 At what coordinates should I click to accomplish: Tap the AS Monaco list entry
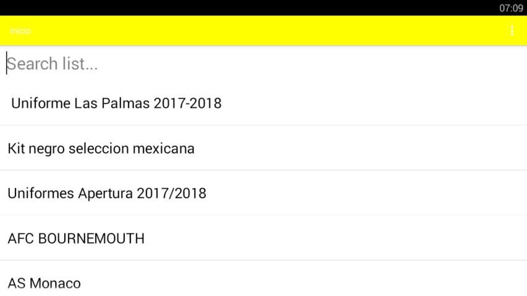(44, 284)
